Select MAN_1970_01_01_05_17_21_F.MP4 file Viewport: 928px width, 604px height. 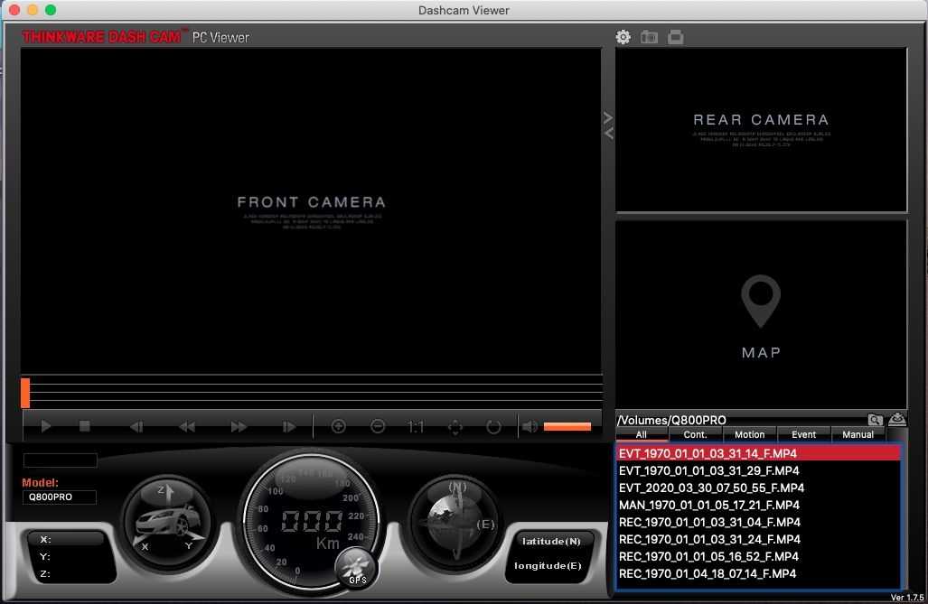coord(759,506)
